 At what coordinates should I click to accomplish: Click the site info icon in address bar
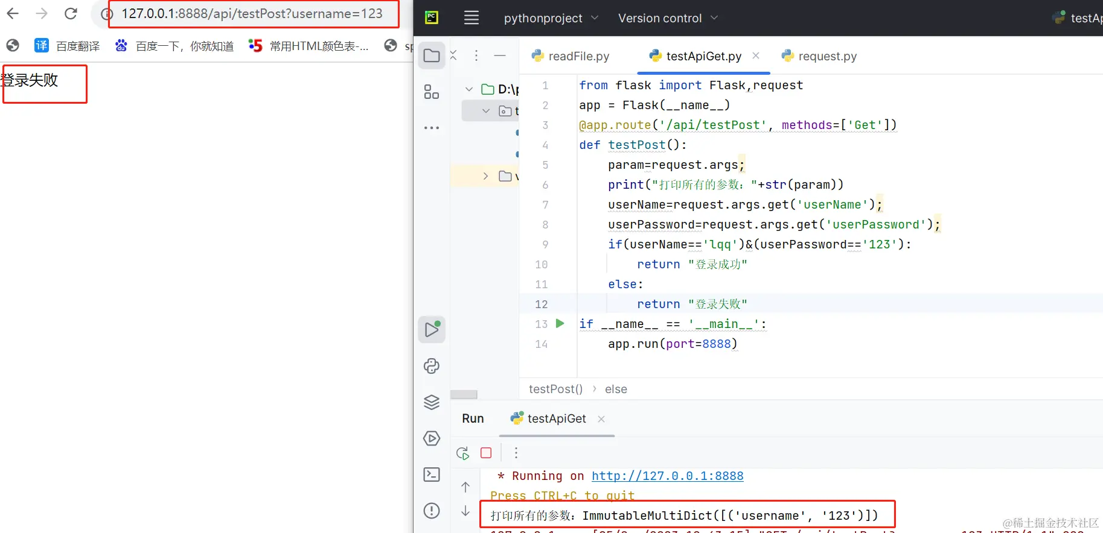[107, 14]
